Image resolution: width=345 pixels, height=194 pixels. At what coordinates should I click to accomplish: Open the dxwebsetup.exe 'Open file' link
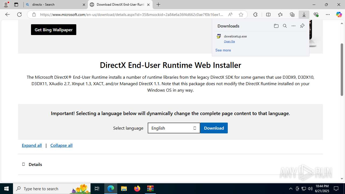tap(229, 41)
